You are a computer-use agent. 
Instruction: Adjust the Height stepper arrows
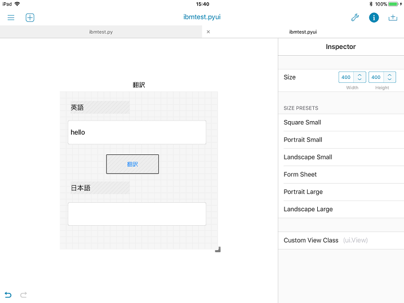click(x=390, y=77)
